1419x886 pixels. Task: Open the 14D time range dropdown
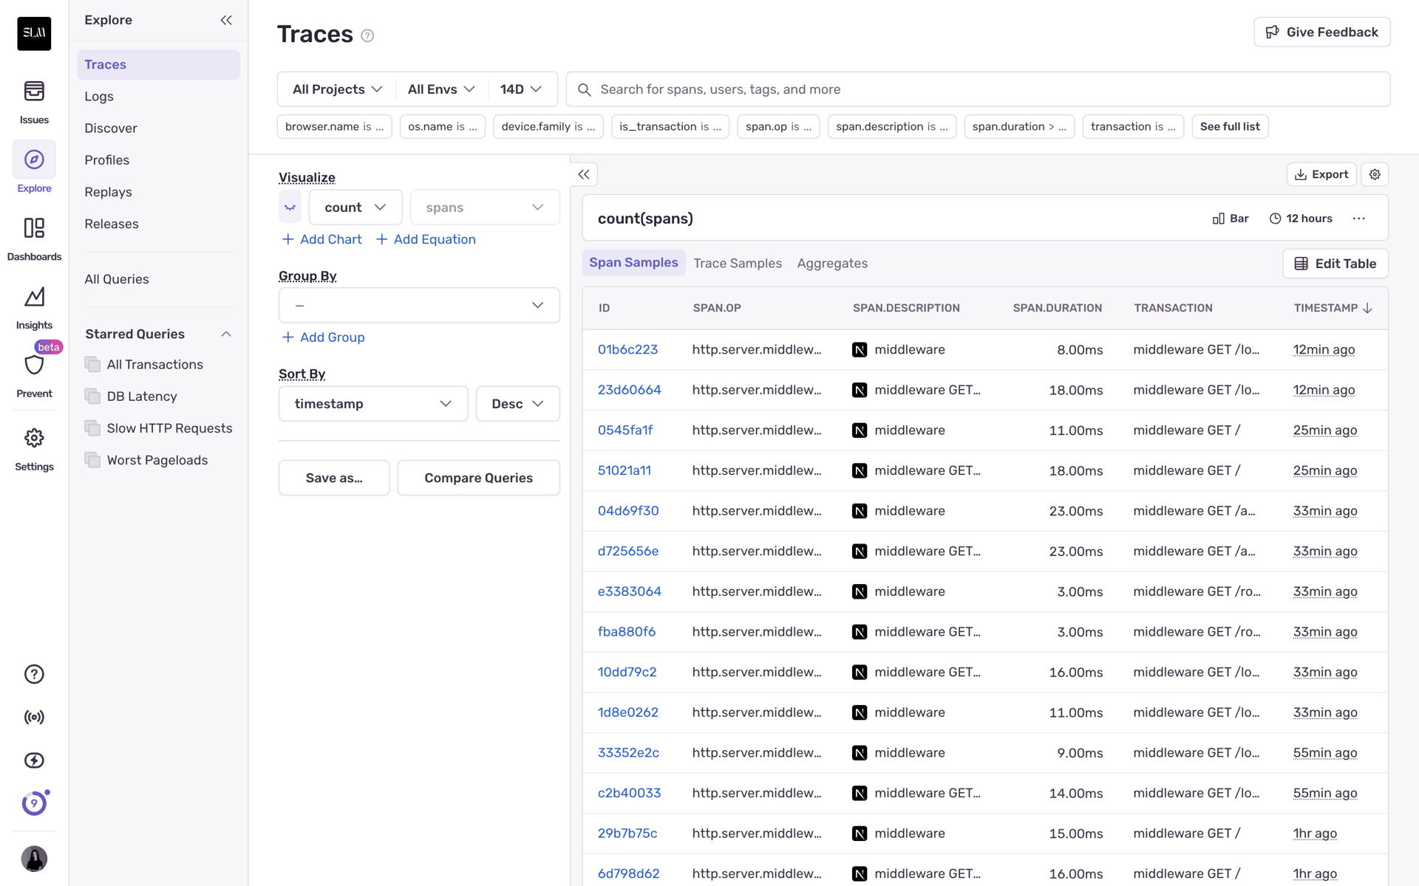(521, 89)
